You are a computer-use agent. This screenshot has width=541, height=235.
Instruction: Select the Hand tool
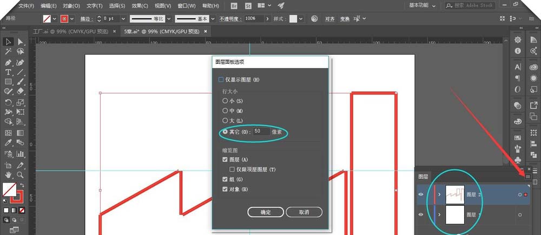click(9, 174)
